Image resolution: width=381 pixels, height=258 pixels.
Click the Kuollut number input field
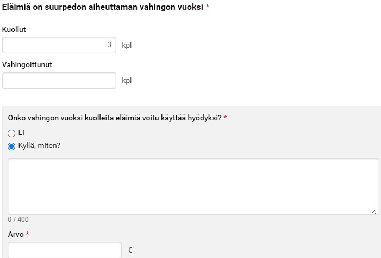point(59,45)
